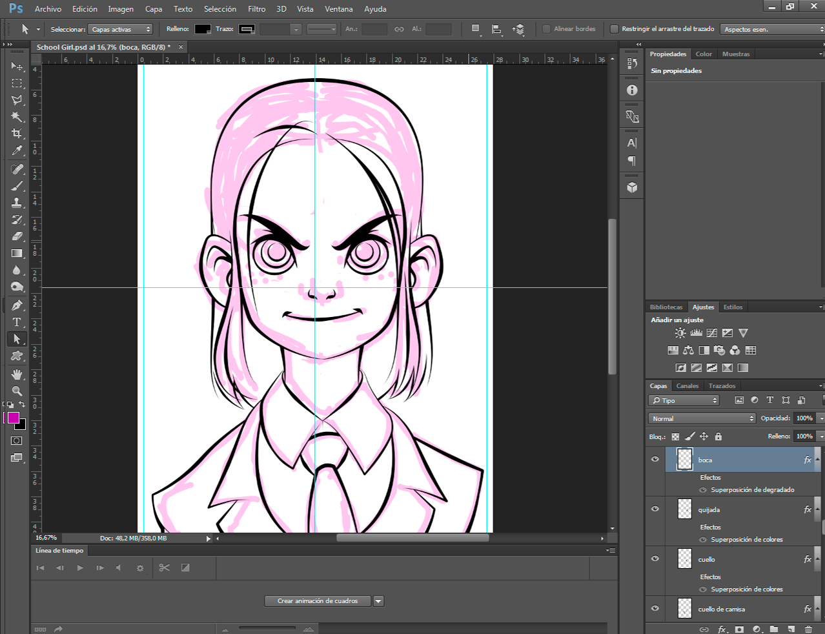This screenshot has height=634, width=825.
Task: Open the Archivo menu
Action: coord(48,9)
